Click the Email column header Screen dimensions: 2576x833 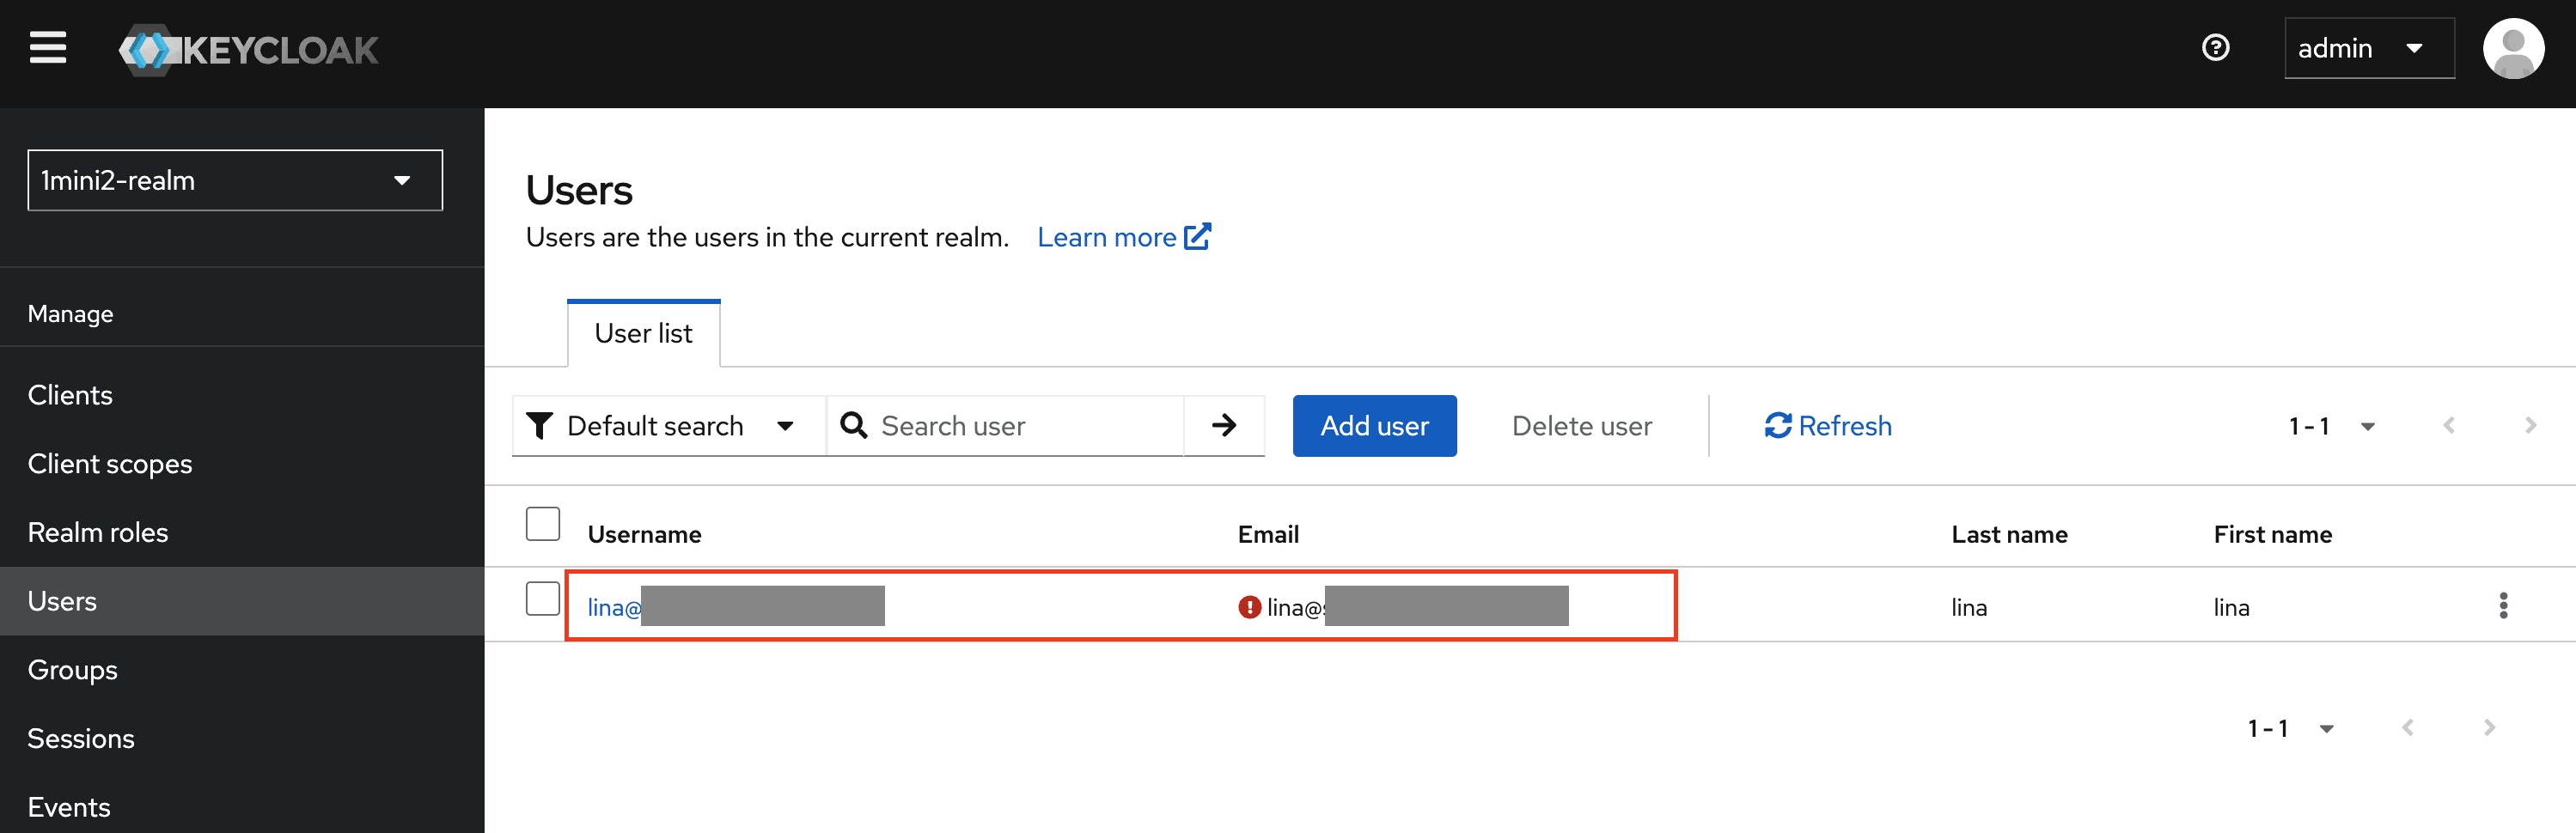[x=1268, y=535]
